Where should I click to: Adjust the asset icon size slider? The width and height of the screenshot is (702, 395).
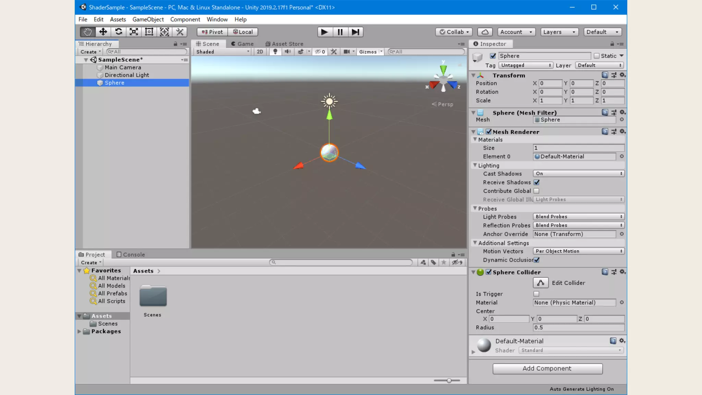(449, 381)
